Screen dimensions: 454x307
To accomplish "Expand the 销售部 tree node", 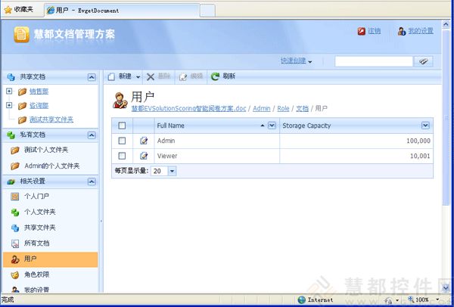I will pos(9,91).
